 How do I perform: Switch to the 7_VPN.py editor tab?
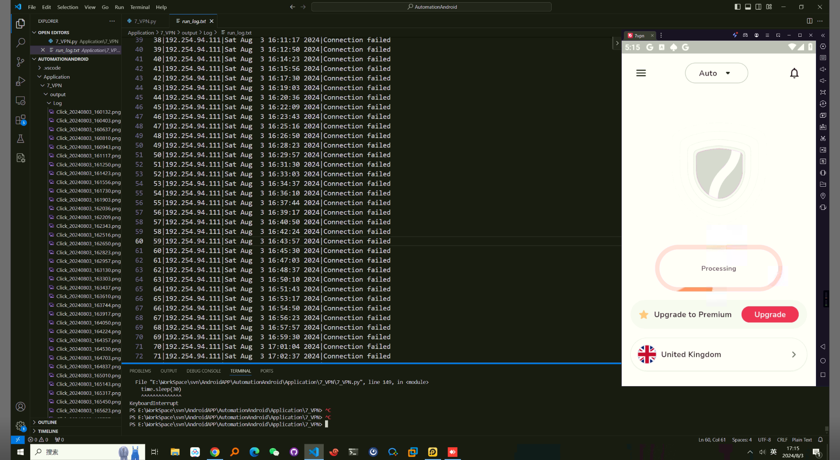pos(145,21)
